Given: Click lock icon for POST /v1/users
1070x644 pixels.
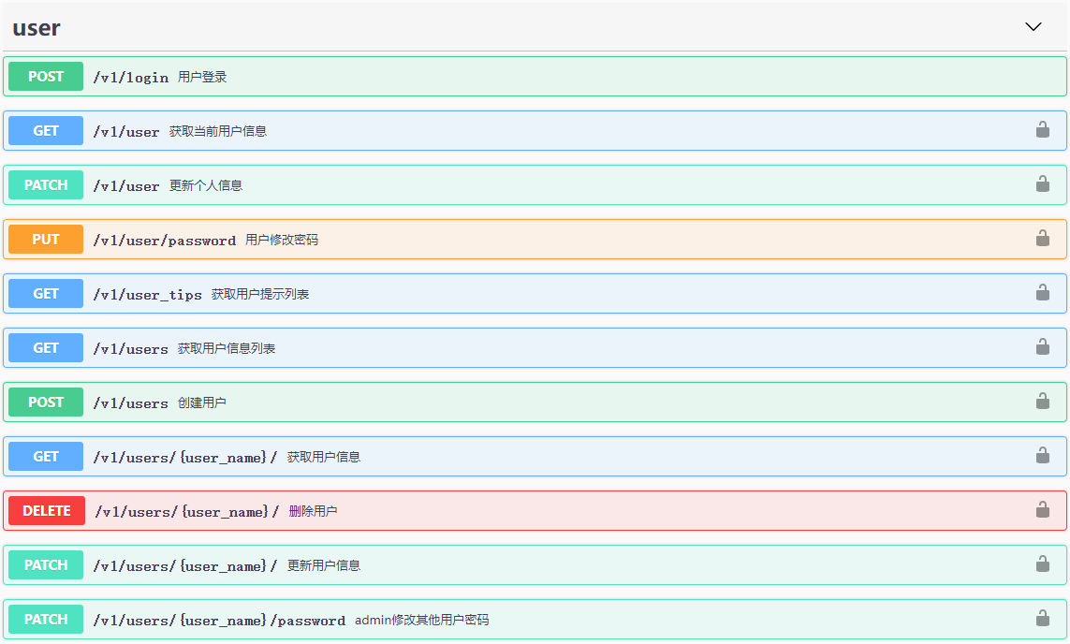Looking at the screenshot, I should 1045,402.
